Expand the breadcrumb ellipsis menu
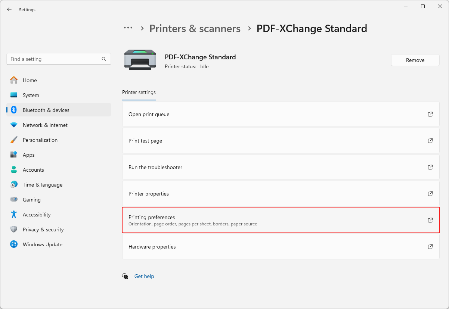449x309 pixels. pos(128,28)
